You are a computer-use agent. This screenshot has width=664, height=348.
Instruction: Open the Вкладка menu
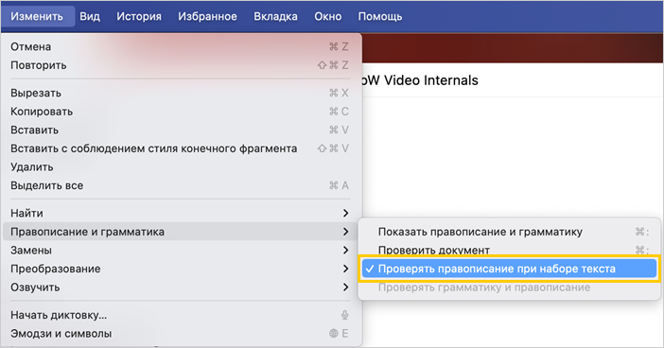tap(275, 16)
